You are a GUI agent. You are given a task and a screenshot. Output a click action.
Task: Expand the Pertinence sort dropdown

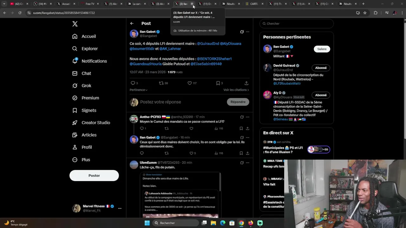click(x=139, y=90)
